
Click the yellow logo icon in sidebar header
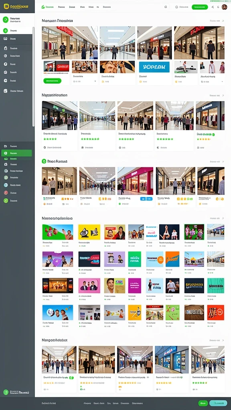[x=6, y=6]
